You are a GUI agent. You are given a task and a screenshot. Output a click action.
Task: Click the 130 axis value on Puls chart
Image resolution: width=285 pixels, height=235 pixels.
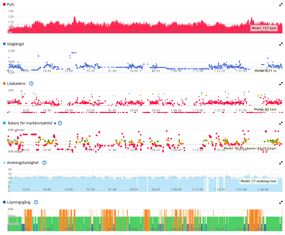tap(11, 11)
